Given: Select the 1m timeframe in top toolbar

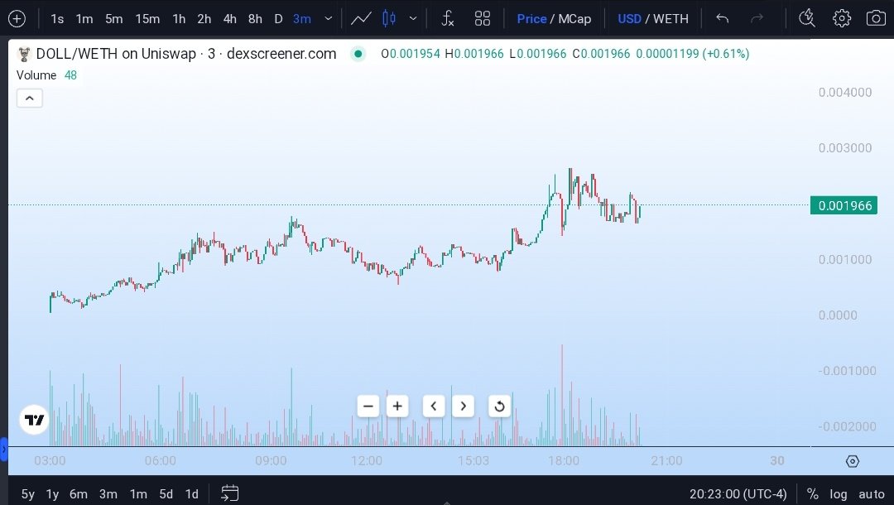Looking at the screenshot, I should tap(84, 19).
